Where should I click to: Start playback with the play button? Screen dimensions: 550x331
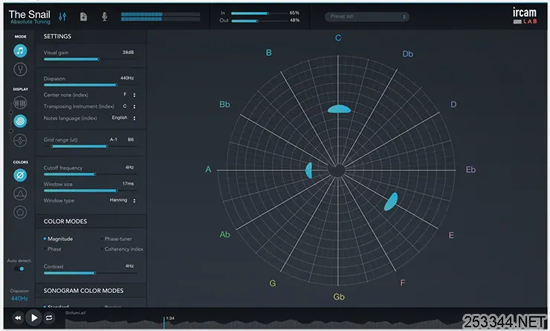click(x=34, y=318)
